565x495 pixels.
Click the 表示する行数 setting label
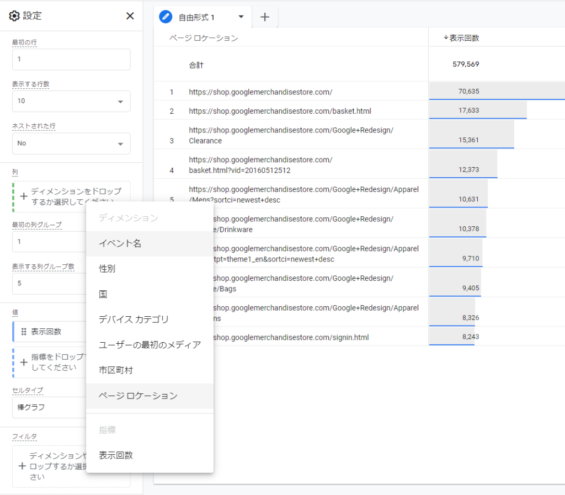31,84
